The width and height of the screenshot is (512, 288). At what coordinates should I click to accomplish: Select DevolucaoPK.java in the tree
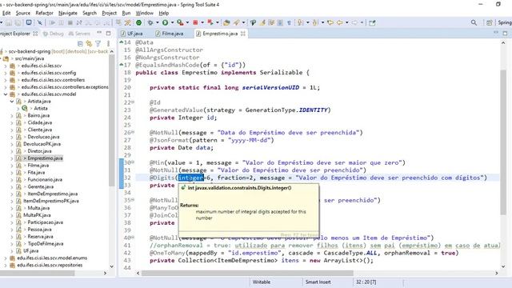click(42, 144)
